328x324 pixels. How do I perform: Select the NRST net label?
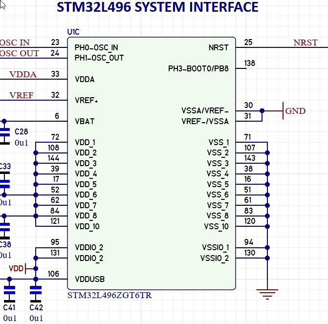click(x=305, y=43)
